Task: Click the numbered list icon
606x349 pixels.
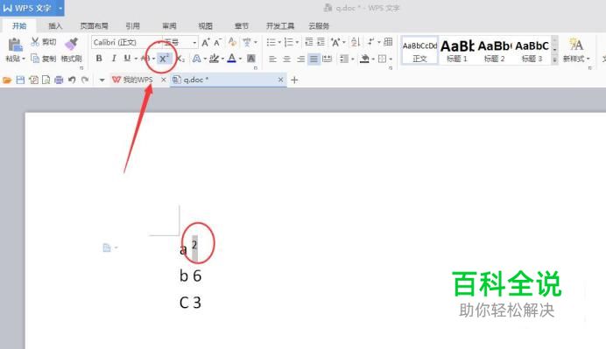Action: [x=289, y=42]
